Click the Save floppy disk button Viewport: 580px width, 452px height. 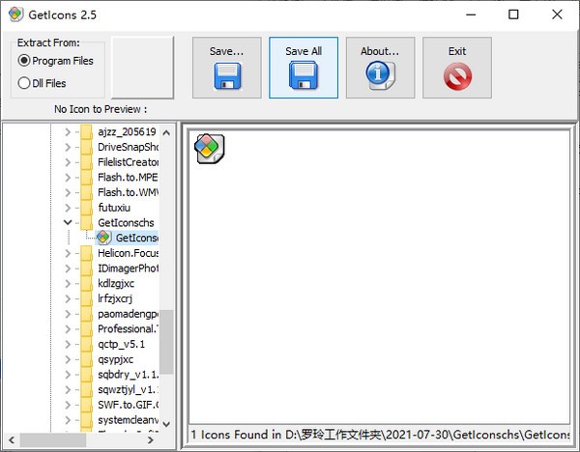click(x=226, y=68)
